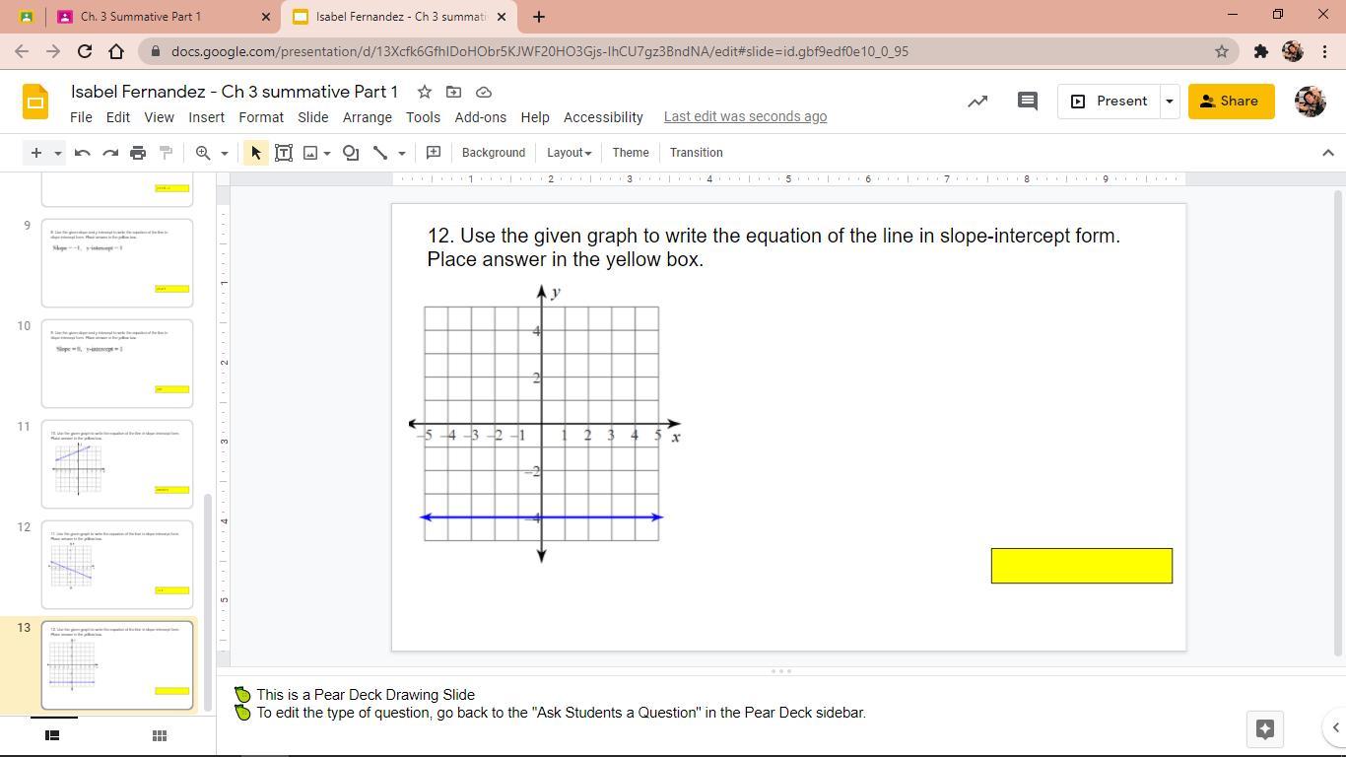Open the File menu
Image resolution: width=1346 pixels, height=757 pixels.
(81, 117)
